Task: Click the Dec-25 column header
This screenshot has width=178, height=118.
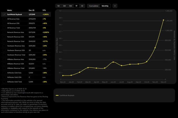Action: click(x=31, y=10)
